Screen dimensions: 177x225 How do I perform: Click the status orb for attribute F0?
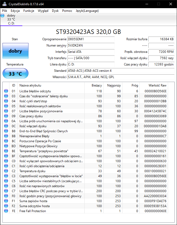pos(6,196)
